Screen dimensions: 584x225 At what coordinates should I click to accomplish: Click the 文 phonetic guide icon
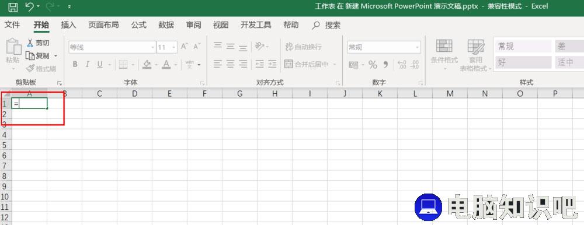click(190, 64)
